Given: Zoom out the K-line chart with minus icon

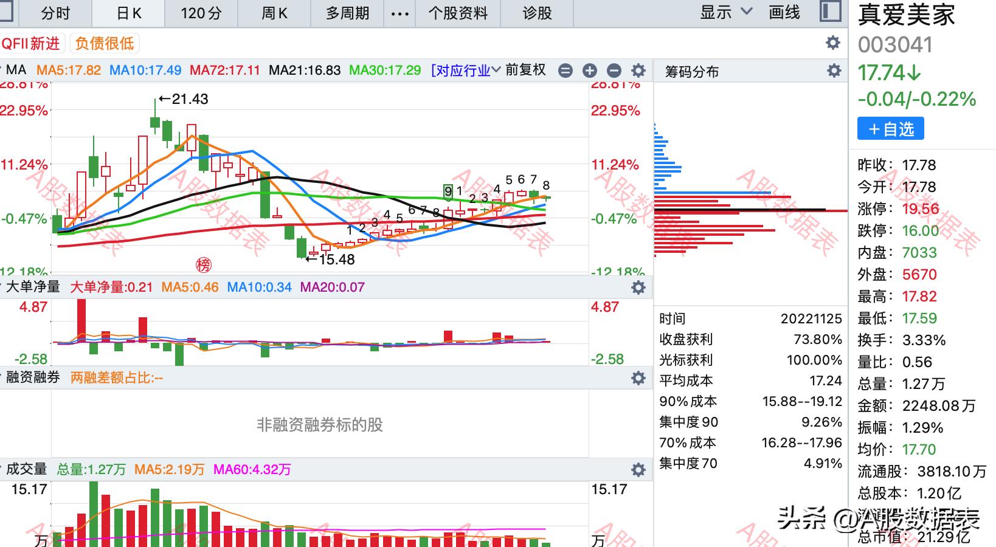Looking at the screenshot, I should 614,71.
